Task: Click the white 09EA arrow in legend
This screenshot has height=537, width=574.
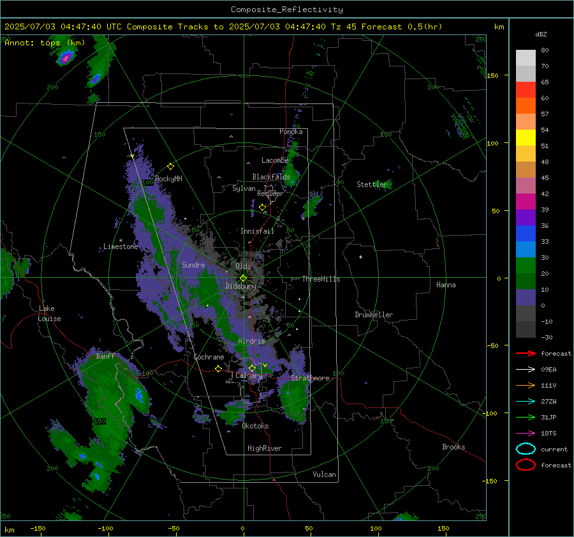Action: 526,370
